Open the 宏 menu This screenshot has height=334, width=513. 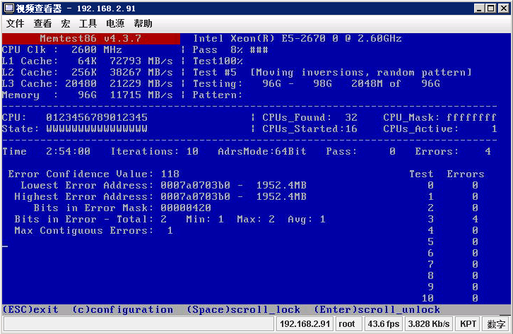(66, 23)
